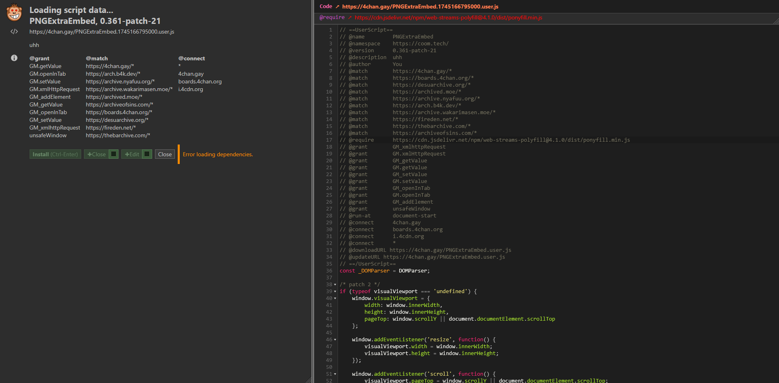Select GM_addElement in the grant list
This screenshot has height=383, width=779.
click(x=50, y=97)
